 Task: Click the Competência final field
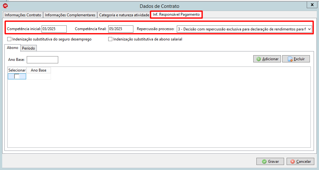tap(120, 29)
